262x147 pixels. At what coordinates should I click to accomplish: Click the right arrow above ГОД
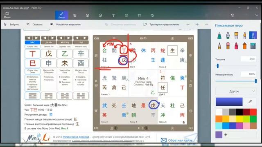point(85,38)
